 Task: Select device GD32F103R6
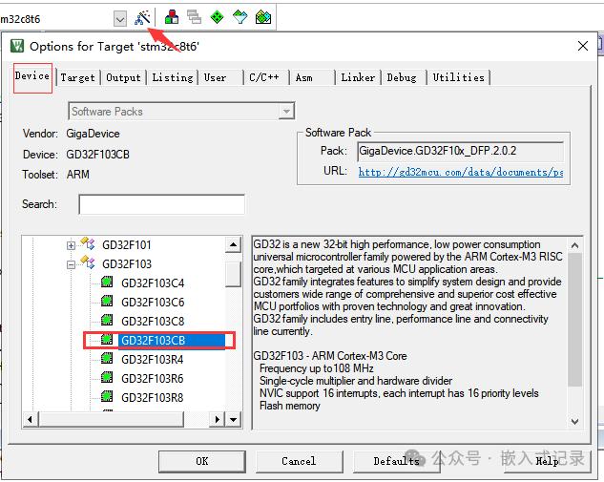coord(153,379)
